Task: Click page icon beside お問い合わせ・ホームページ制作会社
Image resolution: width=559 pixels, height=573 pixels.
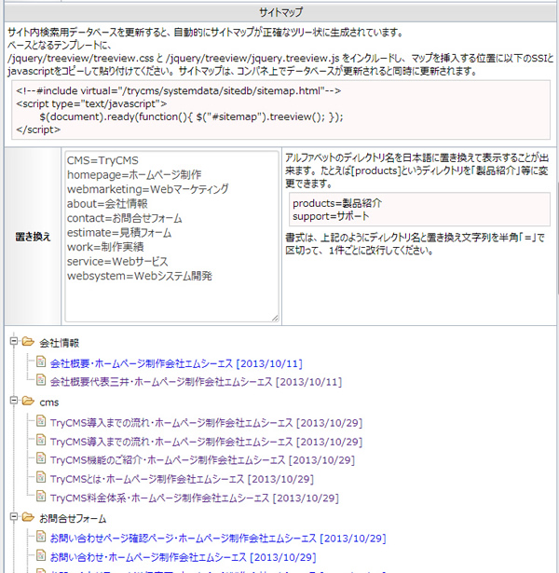Action: (41, 555)
